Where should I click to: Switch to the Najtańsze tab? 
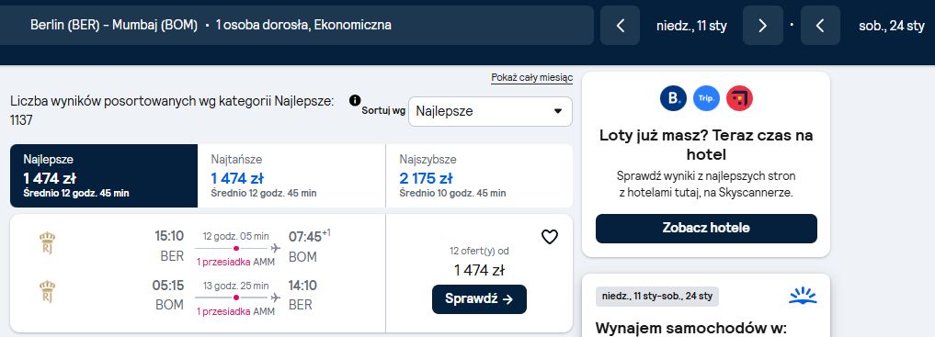[x=291, y=175]
